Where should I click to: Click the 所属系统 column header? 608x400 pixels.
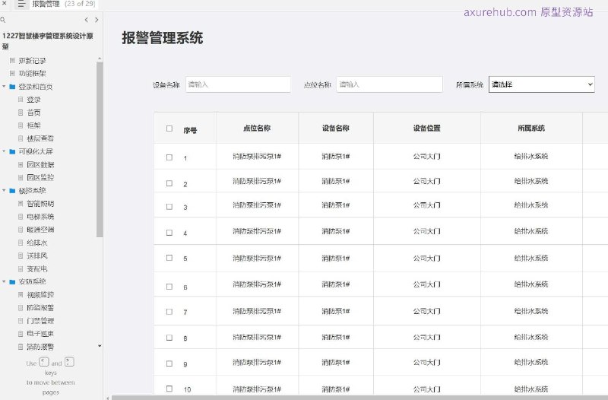531,128
